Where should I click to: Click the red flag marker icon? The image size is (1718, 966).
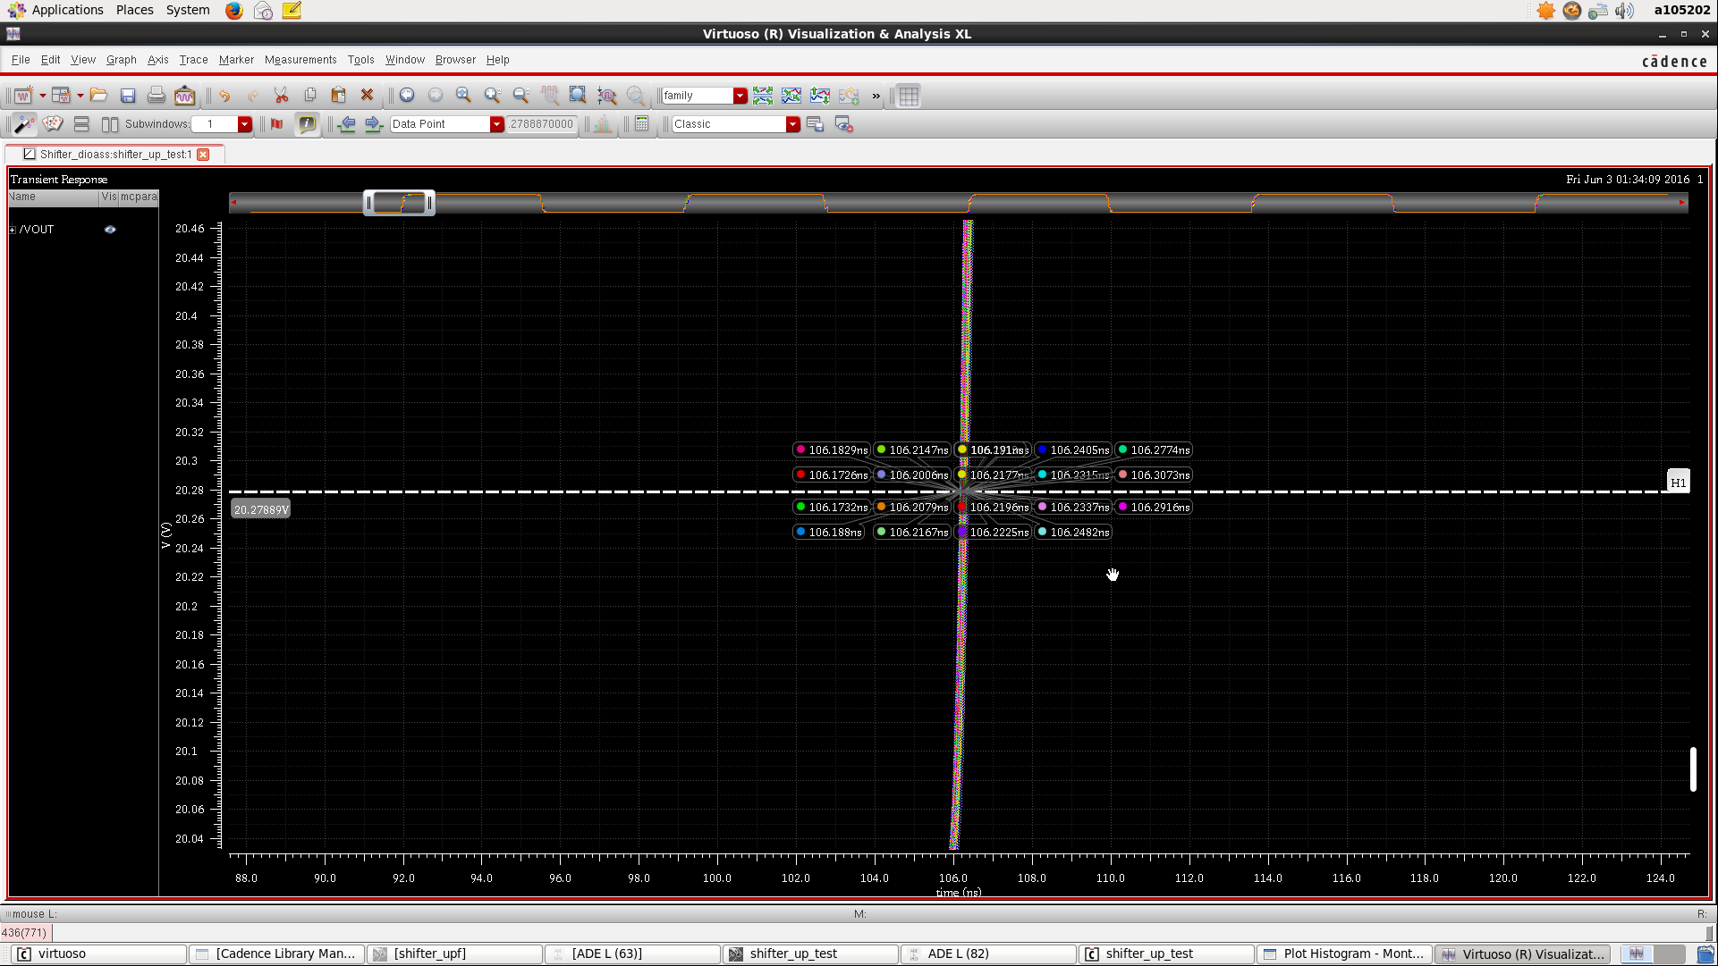tap(277, 124)
